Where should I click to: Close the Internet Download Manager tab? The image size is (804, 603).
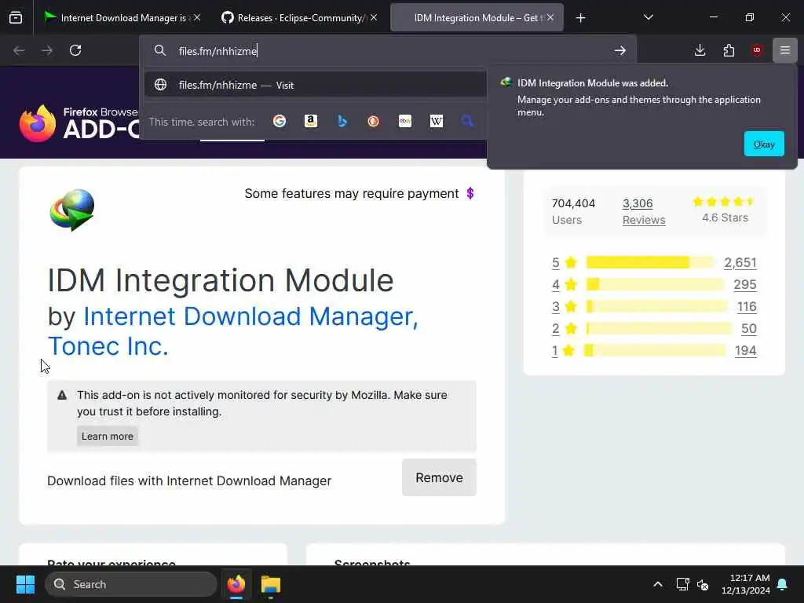[197, 17]
